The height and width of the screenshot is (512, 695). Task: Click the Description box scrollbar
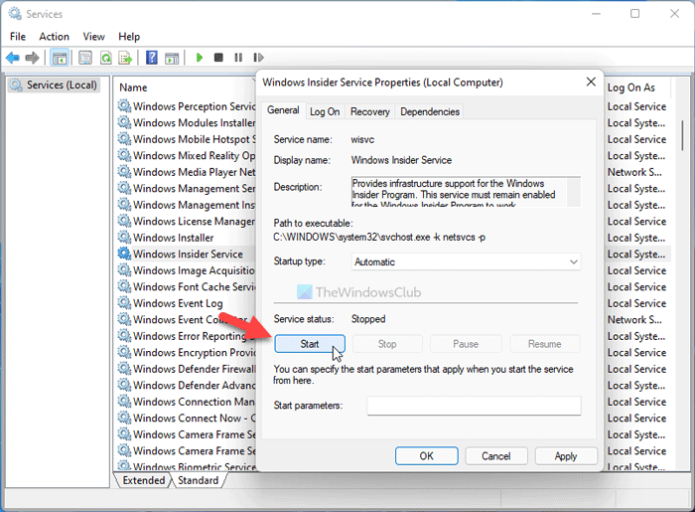click(x=574, y=192)
